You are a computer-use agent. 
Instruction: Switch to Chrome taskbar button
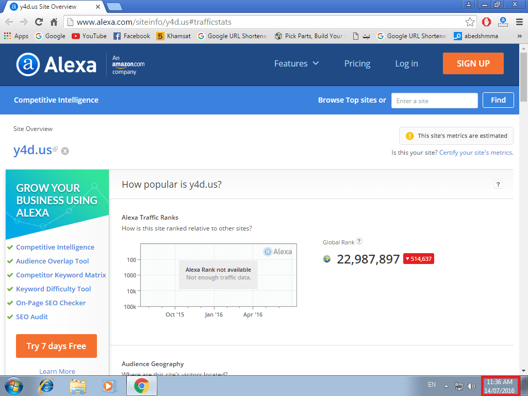coord(142,386)
